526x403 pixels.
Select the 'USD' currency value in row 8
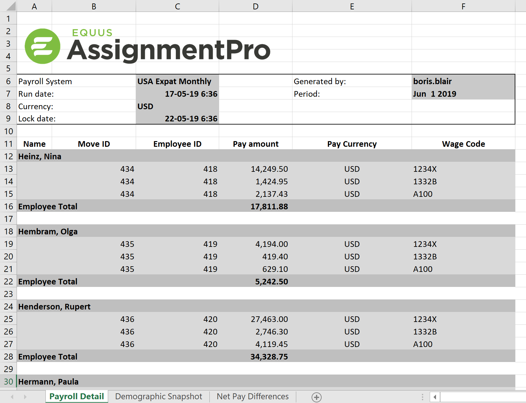point(177,106)
